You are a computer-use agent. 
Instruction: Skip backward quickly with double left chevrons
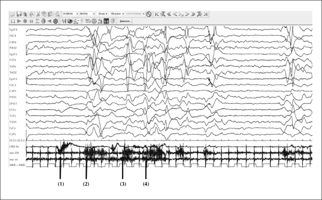pos(169,14)
